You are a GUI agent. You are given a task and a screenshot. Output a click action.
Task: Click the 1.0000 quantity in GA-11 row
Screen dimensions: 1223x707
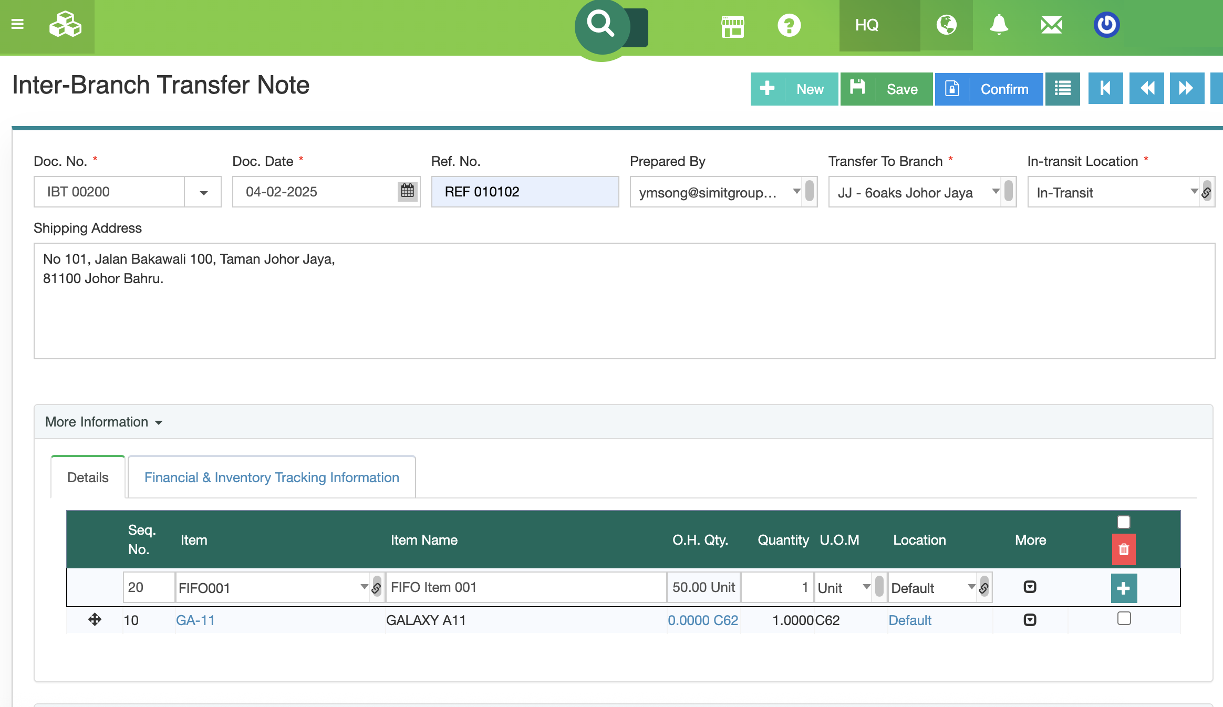(x=793, y=620)
